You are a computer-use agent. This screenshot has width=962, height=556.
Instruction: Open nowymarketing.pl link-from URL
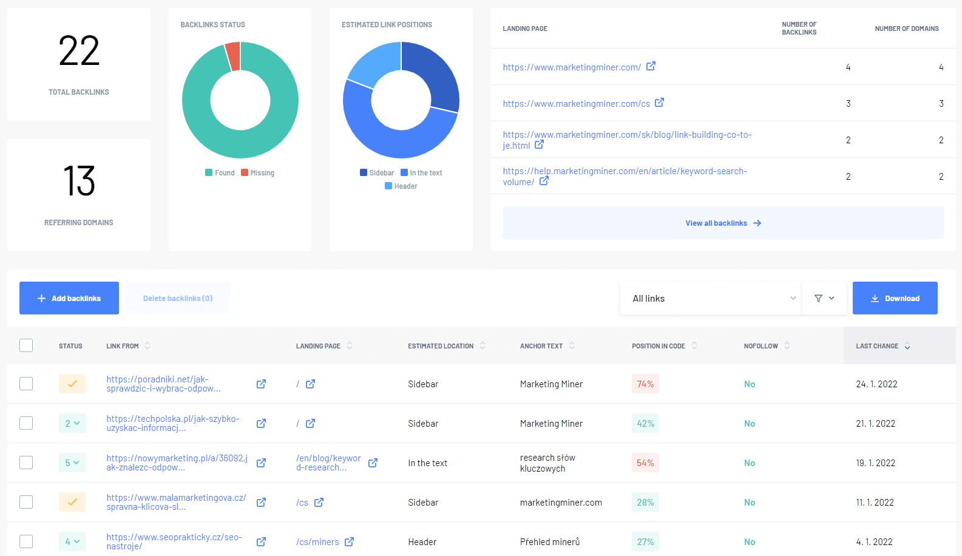pyautogui.click(x=177, y=463)
